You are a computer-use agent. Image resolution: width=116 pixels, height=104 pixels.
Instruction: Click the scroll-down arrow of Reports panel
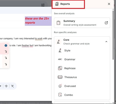click(113, 103)
